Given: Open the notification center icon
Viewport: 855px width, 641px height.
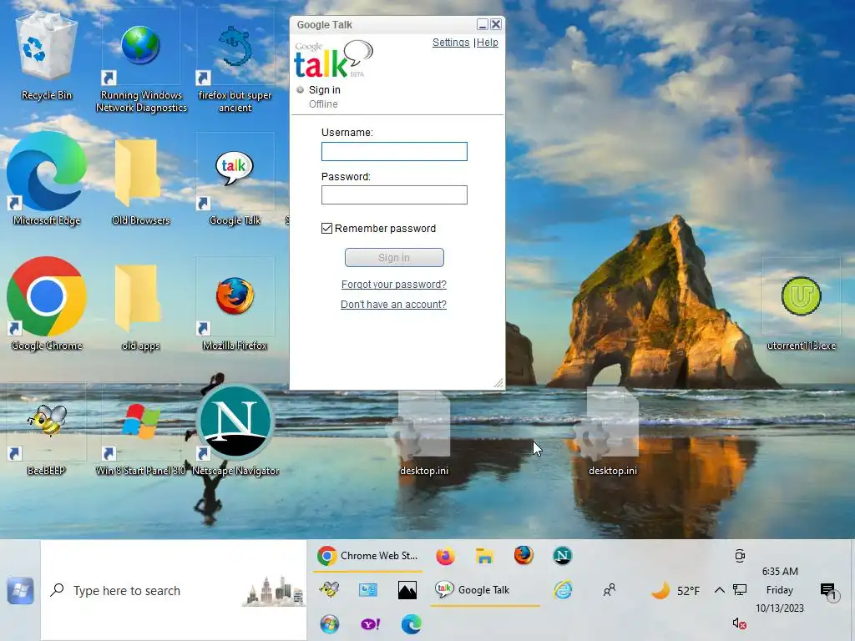Looking at the screenshot, I should coord(828,591).
